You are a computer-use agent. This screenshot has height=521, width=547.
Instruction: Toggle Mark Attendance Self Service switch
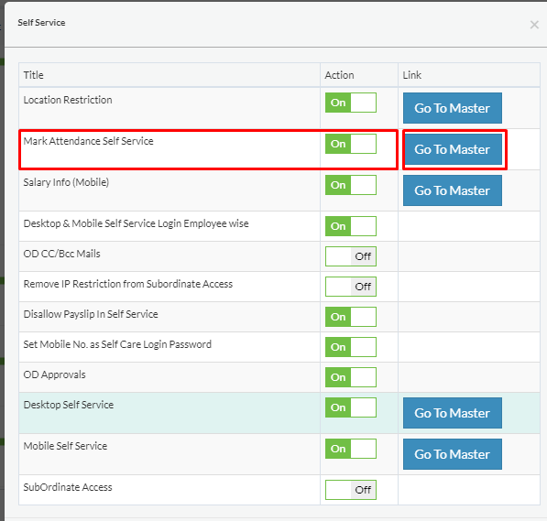pos(351,144)
